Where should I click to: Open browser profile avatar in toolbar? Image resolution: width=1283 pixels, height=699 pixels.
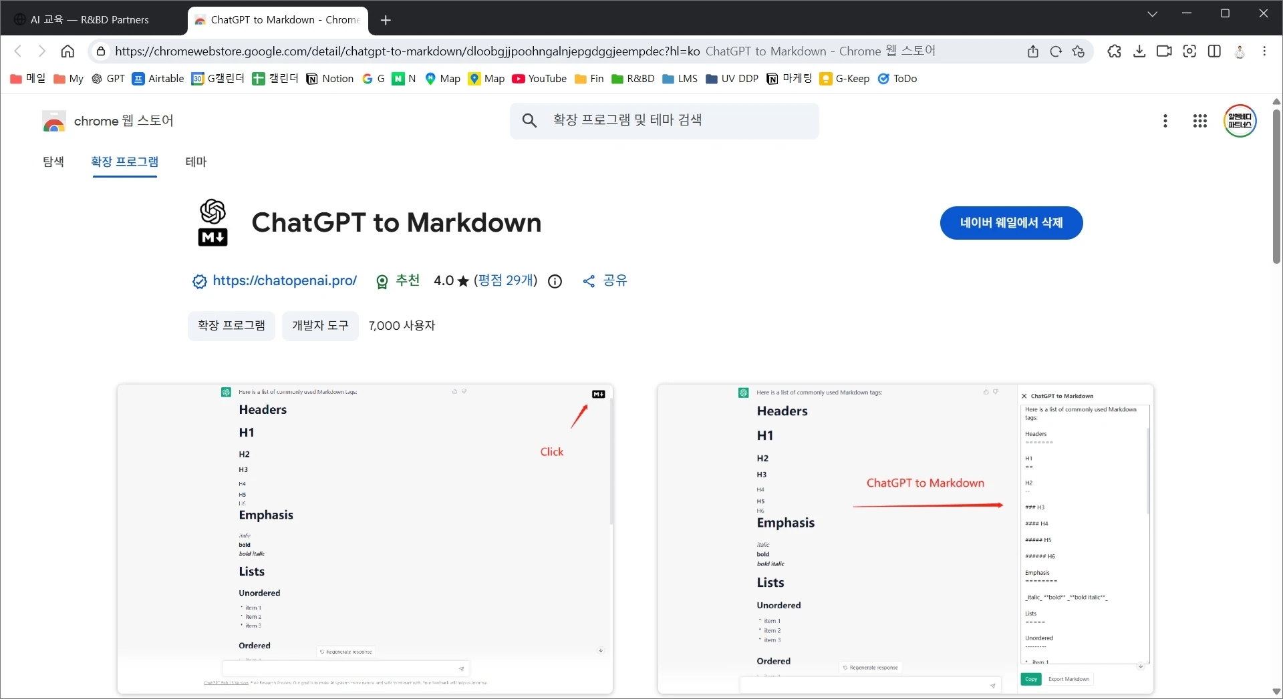1240,51
